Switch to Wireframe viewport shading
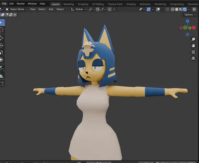This screenshot has width=199, height=163. [172, 9]
